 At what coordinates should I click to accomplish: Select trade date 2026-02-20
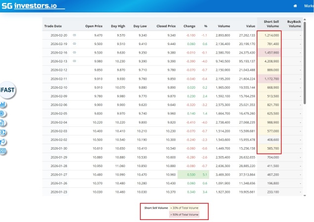pyautogui.click(x=59, y=35)
